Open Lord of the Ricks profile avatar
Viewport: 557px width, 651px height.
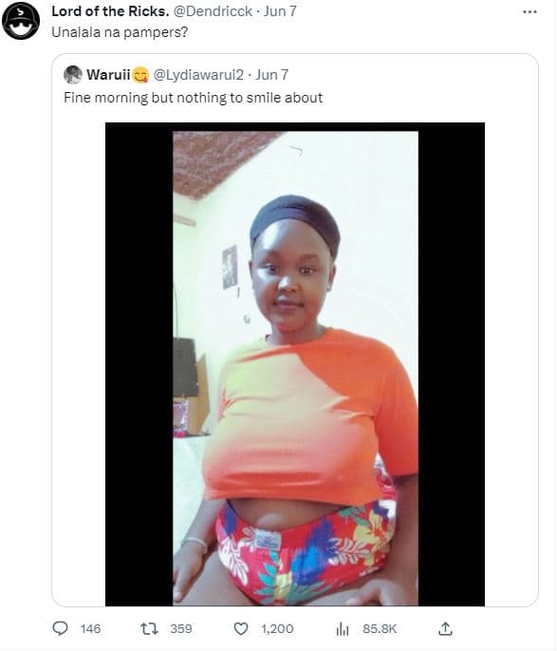coord(21,21)
